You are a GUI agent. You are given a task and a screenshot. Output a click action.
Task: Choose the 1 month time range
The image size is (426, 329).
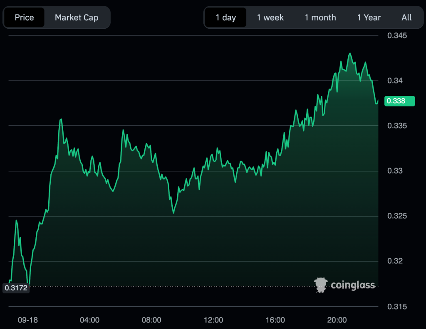320,17
